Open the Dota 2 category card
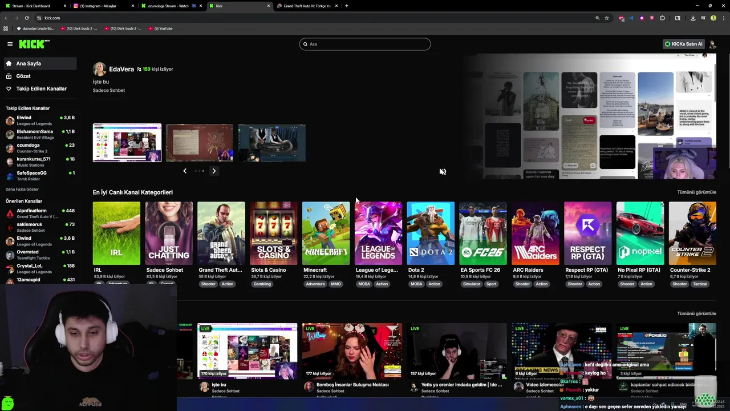 (x=431, y=233)
